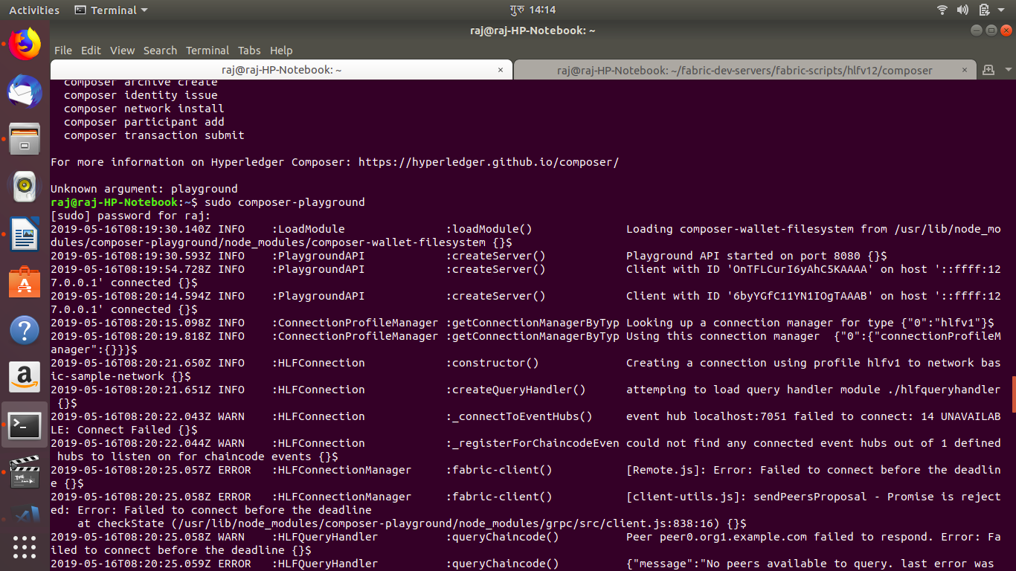Click 'composer identity issue' line
1016x571 pixels.
[141, 95]
